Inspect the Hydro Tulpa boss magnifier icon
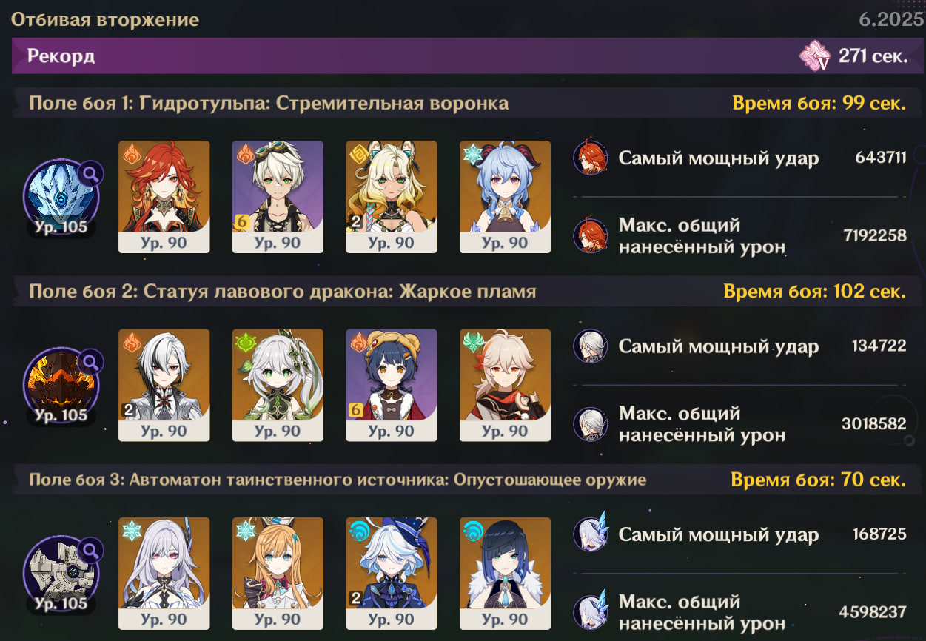This screenshot has height=641, width=926. (91, 174)
